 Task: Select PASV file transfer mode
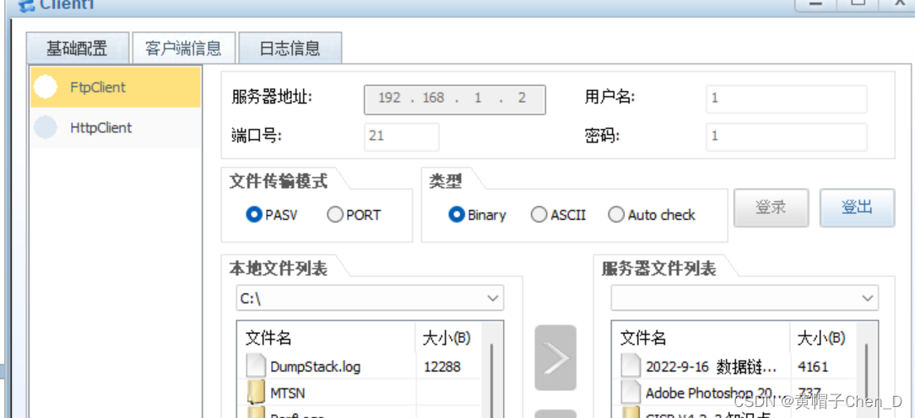coord(271,215)
